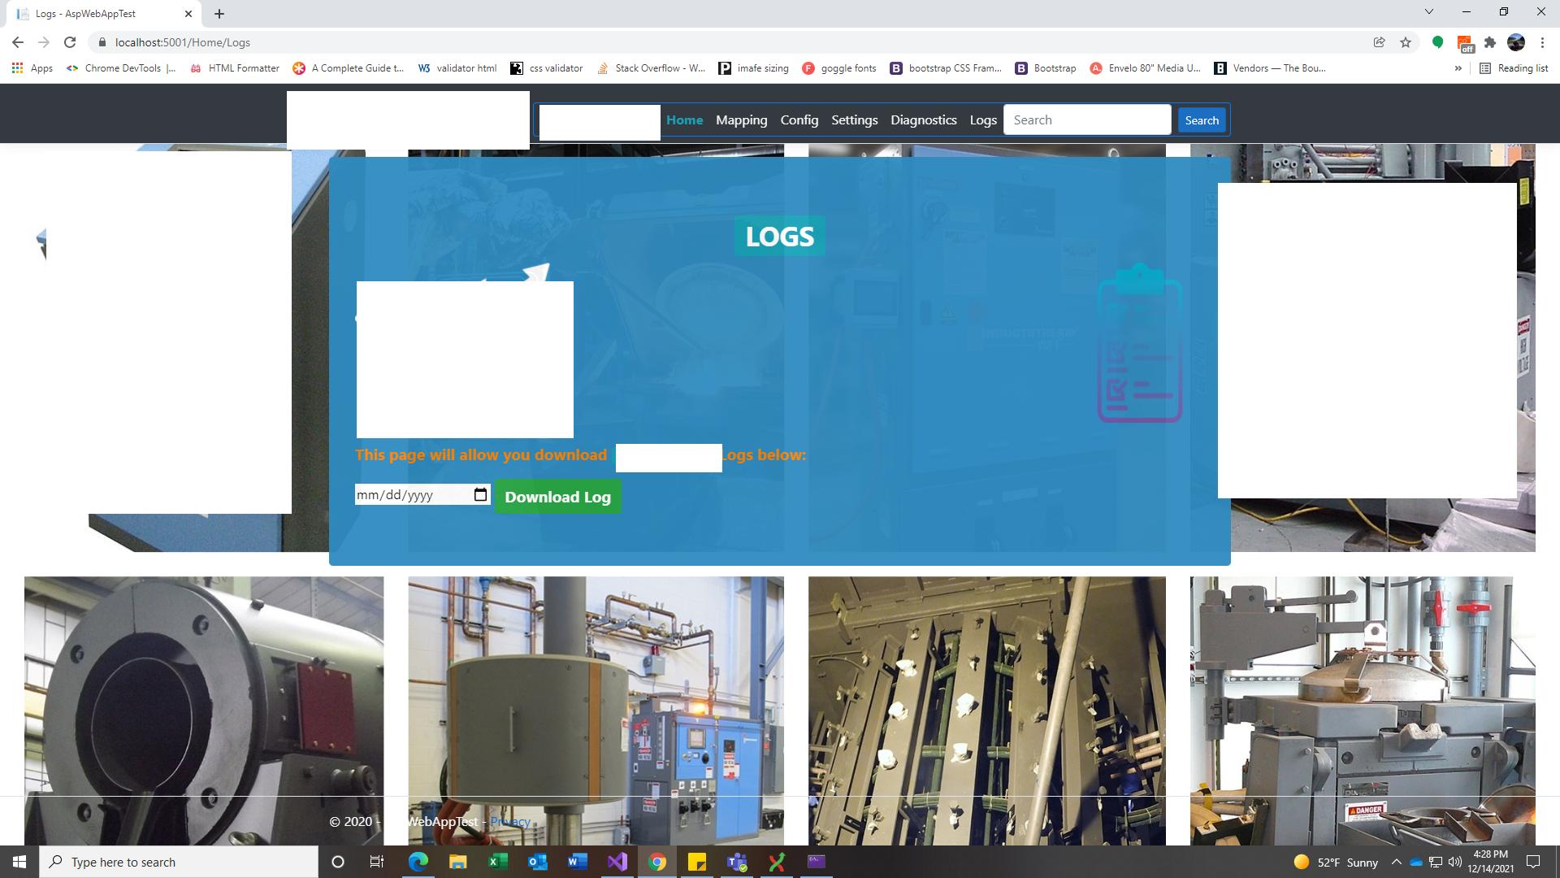Click the clipboard checklist icon
The height and width of the screenshot is (878, 1560).
1139,343
